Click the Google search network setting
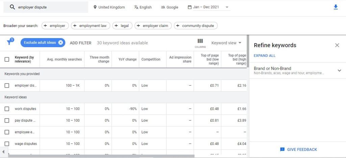 170,7
